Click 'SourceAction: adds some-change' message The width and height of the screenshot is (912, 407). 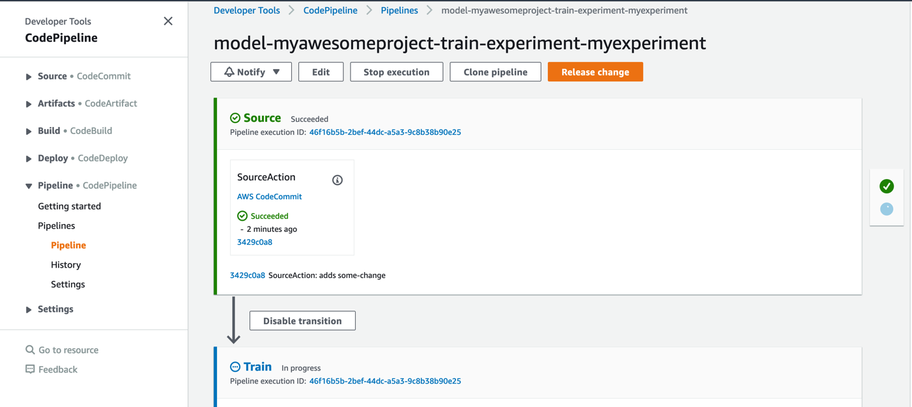click(327, 275)
